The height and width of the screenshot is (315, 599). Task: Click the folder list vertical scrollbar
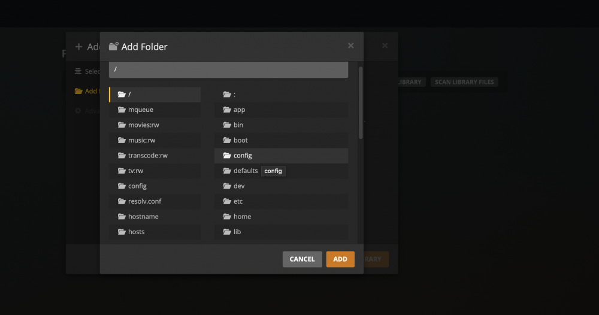(360, 103)
